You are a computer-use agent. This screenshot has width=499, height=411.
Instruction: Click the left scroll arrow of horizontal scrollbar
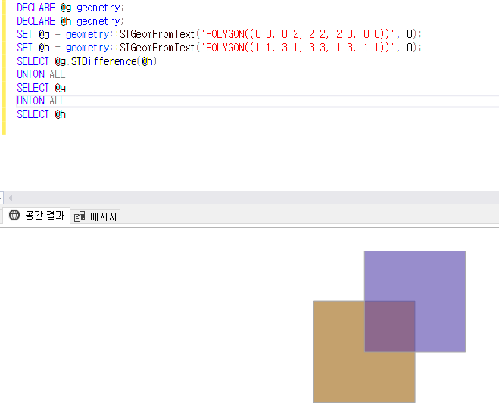[x=10, y=198]
